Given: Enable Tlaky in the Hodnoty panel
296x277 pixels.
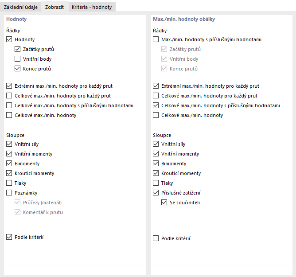Looking at the screenshot, I should (10, 183).
